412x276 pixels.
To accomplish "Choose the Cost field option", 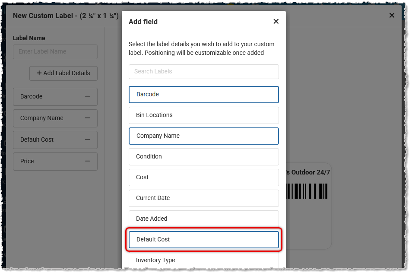I will tap(203, 177).
